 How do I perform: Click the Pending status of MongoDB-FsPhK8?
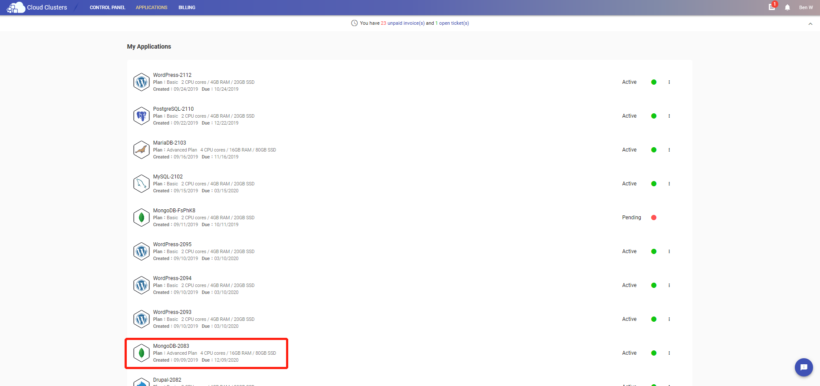(631, 218)
